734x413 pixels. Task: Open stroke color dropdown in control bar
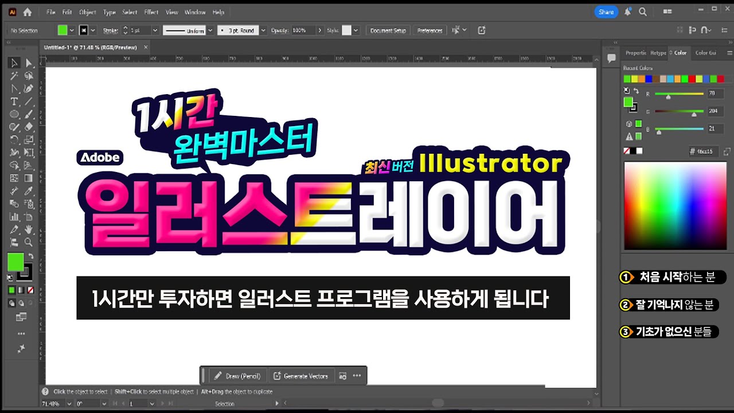point(93,30)
